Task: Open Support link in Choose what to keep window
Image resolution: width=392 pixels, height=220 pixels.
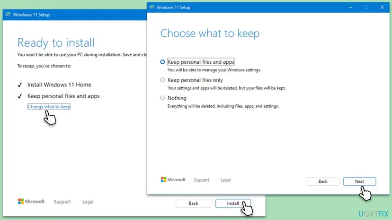Action: click(x=202, y=180)
